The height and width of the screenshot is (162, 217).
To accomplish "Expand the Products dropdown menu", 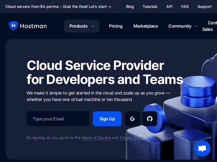I will coord(82,26).
